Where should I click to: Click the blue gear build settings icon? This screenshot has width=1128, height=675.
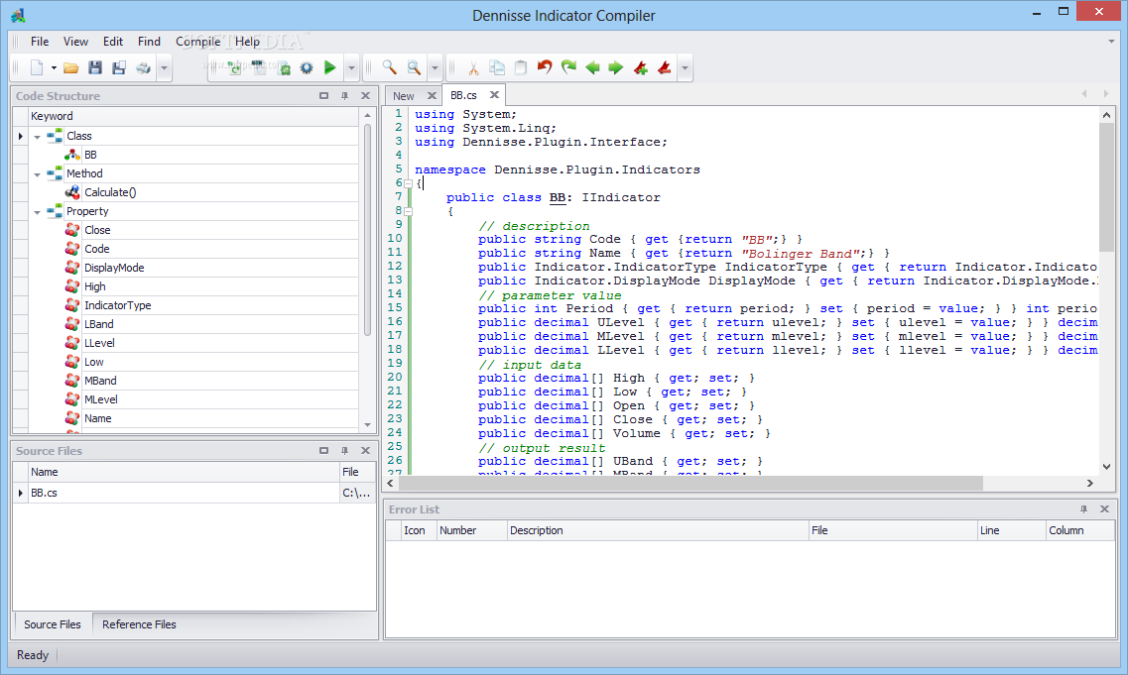[x=307, y=68]
